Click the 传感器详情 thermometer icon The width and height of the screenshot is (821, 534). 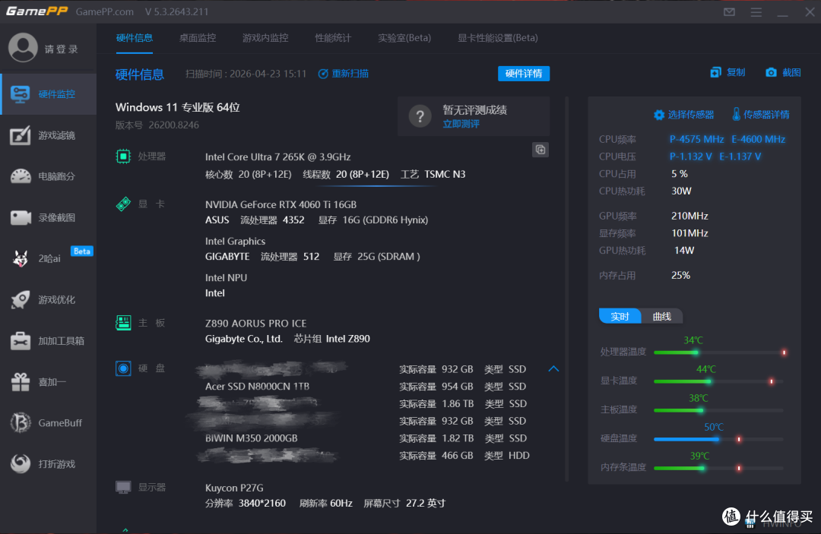point(736,114)
